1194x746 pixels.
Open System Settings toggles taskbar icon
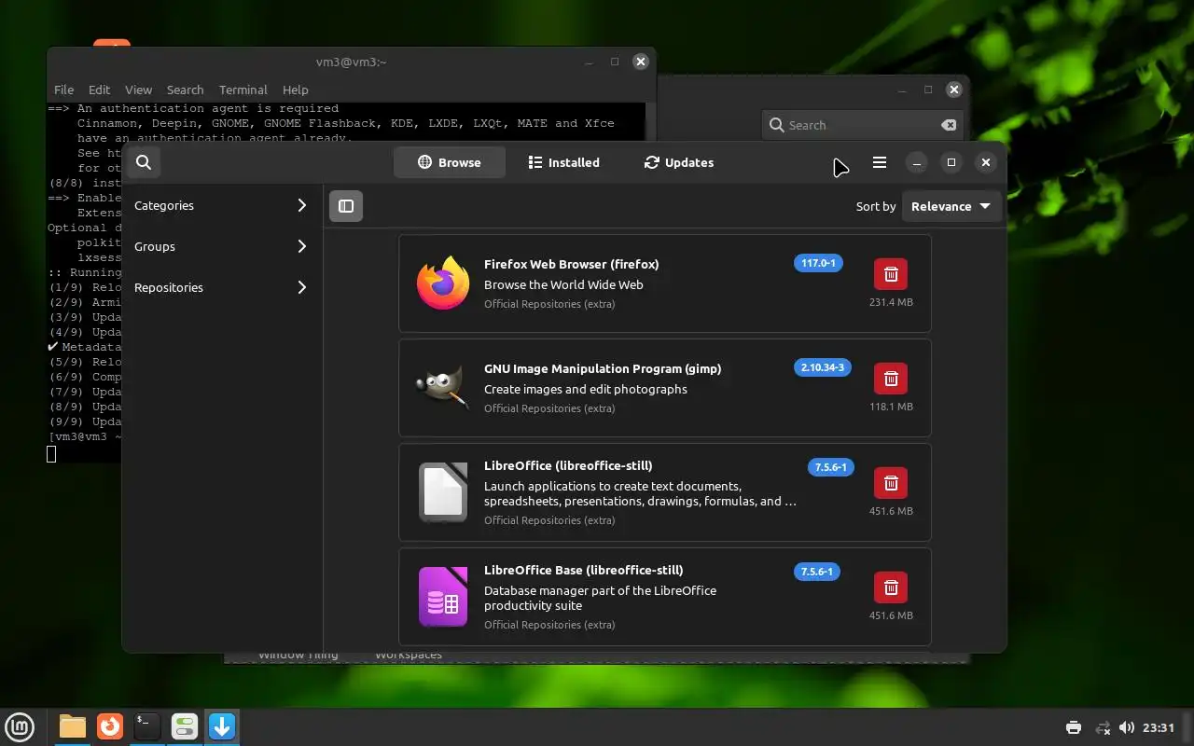(185, 726)
